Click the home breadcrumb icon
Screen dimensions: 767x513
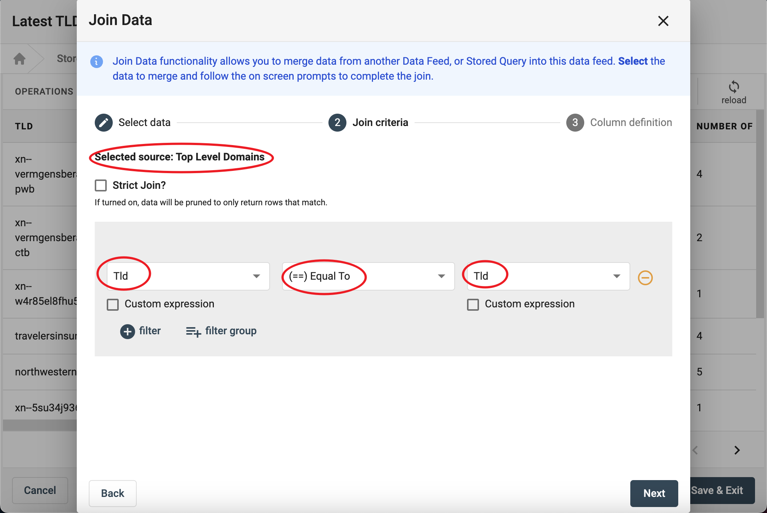click(x=19, y=59)
